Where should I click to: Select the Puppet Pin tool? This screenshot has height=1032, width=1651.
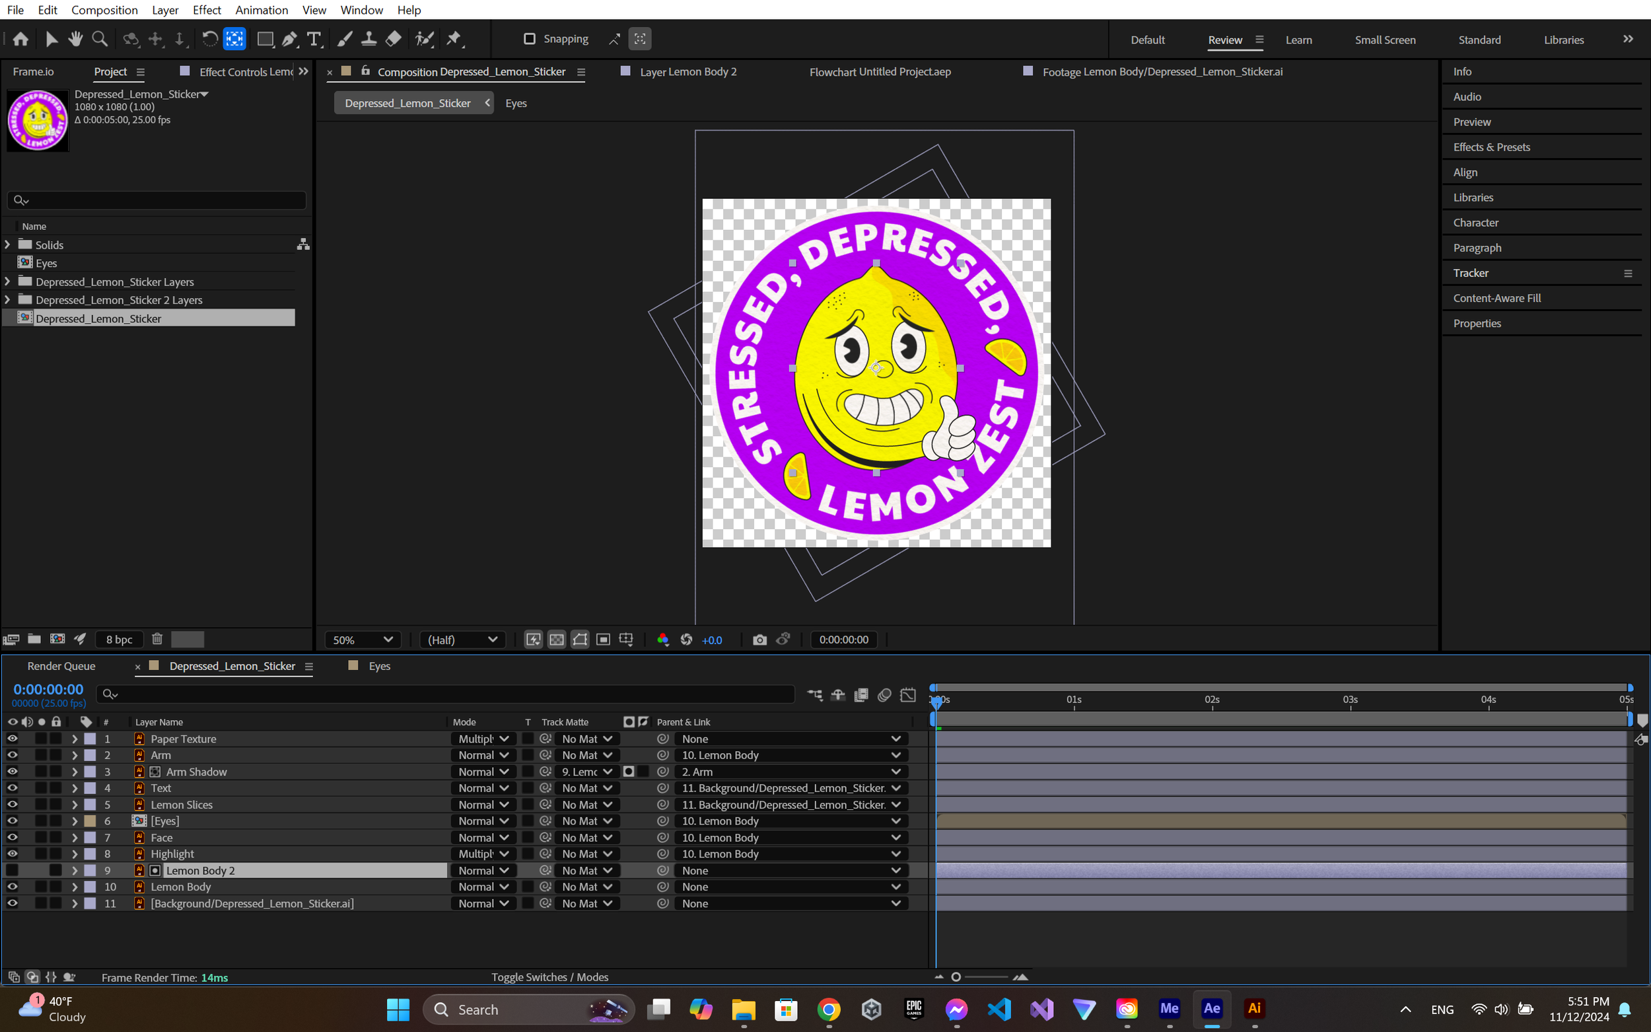pyautogui.click(x=454, y=40)
